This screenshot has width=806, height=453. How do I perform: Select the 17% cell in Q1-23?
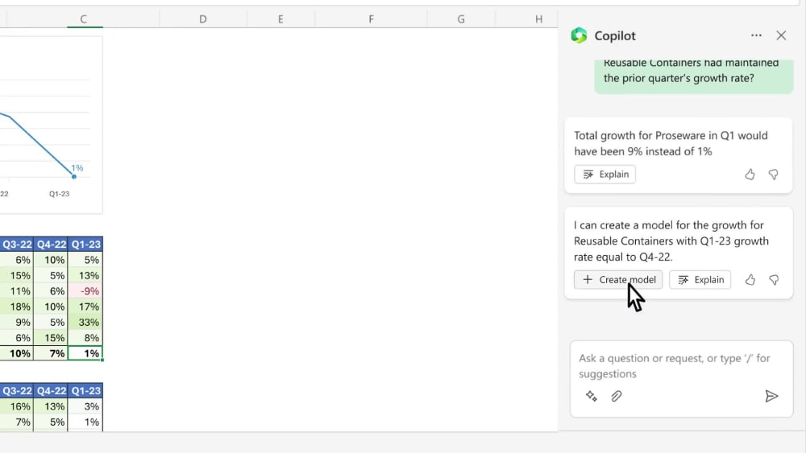pos(85,307)
